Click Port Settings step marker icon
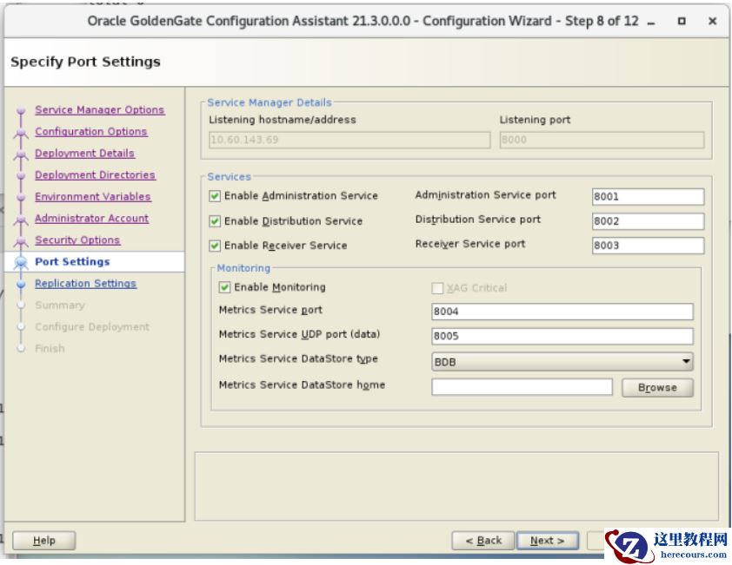 click(21, 262)
